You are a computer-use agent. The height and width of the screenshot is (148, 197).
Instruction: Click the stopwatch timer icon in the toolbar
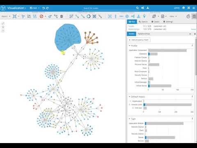pos(188,16)
